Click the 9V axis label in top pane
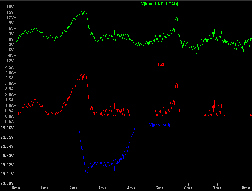252x191 pixels. coord(11,23)
